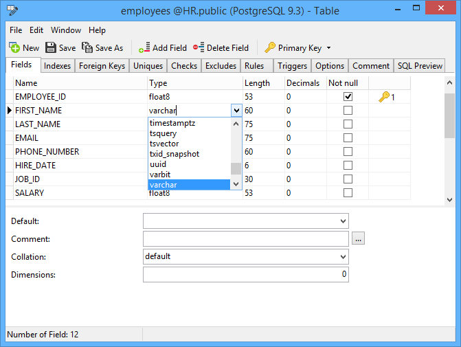Viewport: 461px width, 347px height.
Task: Enable Not null for FIRST_NAME
Action: 348,110
